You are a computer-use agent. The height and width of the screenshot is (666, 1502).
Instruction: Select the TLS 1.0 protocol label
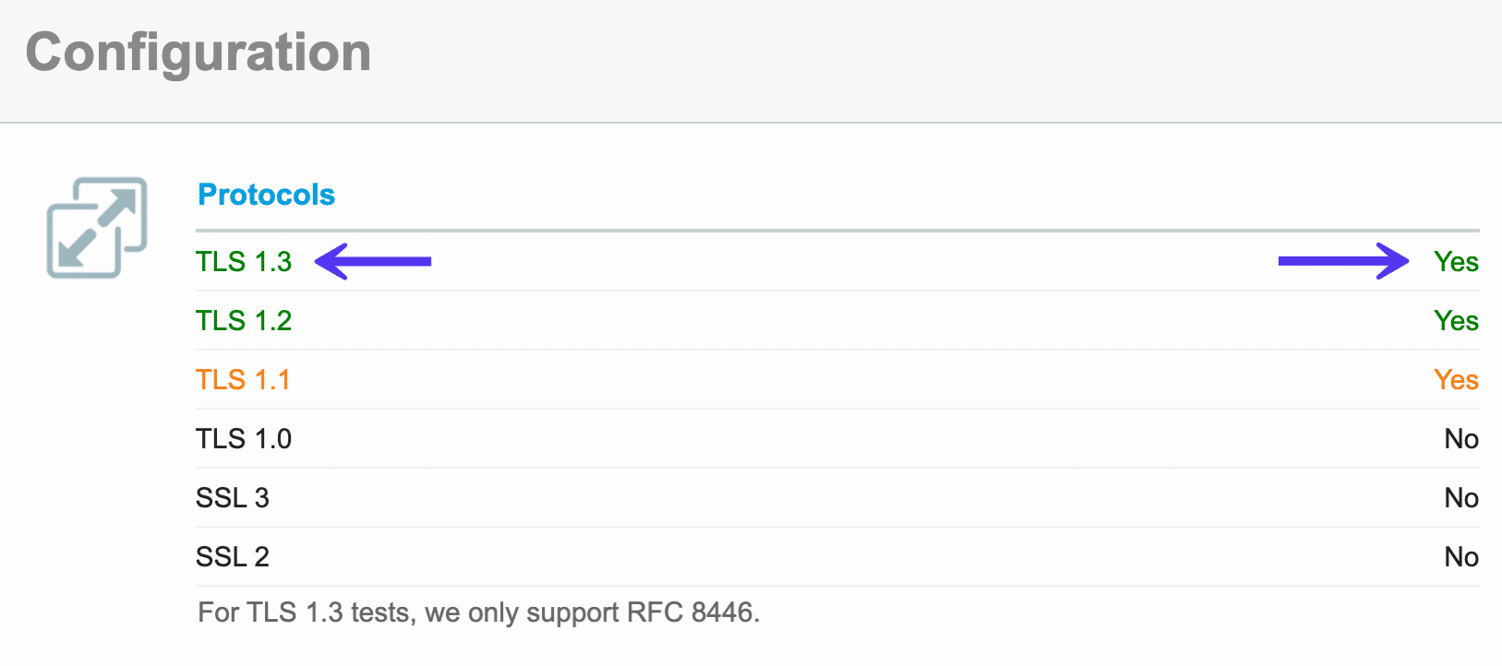[244, 439]
